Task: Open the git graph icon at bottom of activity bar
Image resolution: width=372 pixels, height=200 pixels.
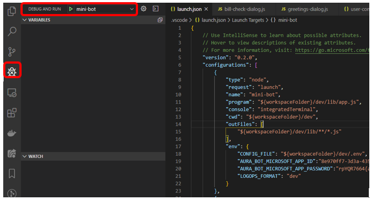Action: [x=12, y=193]
